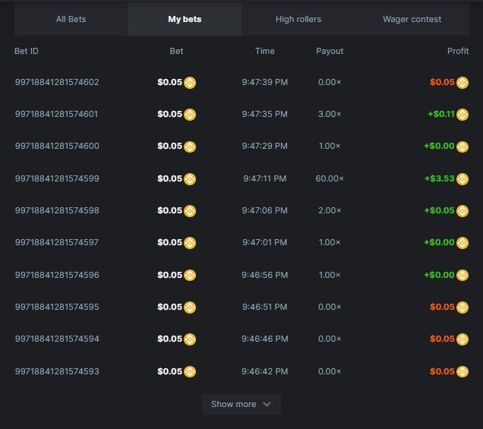Open the Wager contest tab
Image resolution: width=483 pixels, height=429 pixels.
(412, 19)
